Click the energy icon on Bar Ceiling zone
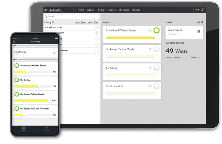This screenshot has width=222, height=144. point(150,68)
